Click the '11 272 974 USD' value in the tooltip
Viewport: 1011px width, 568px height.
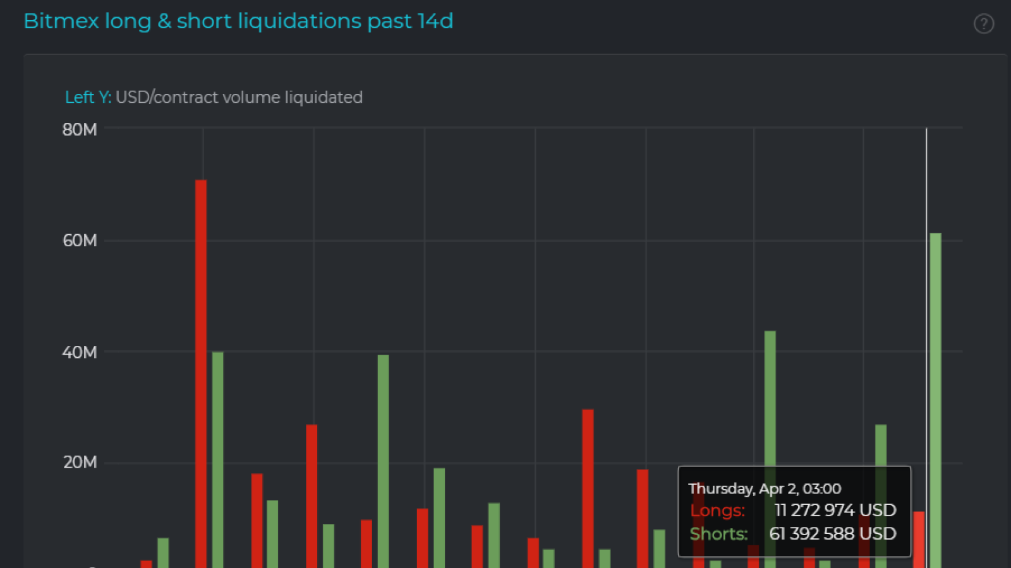tap(835, 510)
